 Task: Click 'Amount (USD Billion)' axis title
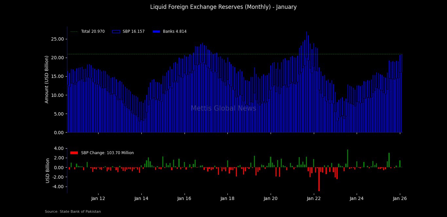point(47,79)
